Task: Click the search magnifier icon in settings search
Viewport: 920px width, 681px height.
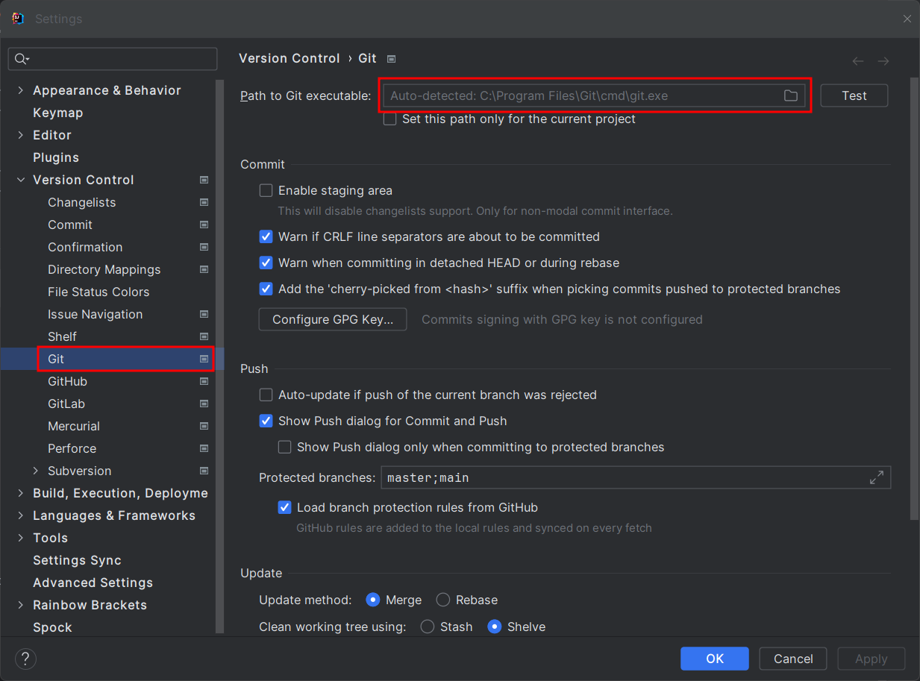Action: coord(19,59)
